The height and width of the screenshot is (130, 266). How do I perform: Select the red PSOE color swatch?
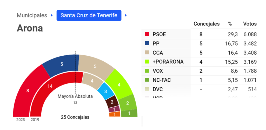point(147,34)
